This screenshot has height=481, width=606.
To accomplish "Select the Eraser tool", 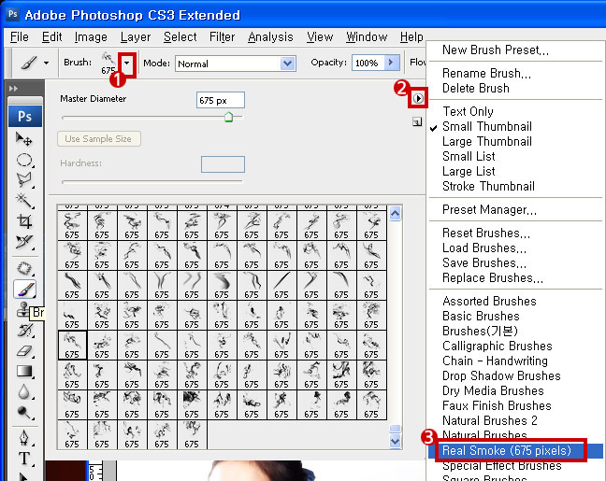I will tap(24, 351).
